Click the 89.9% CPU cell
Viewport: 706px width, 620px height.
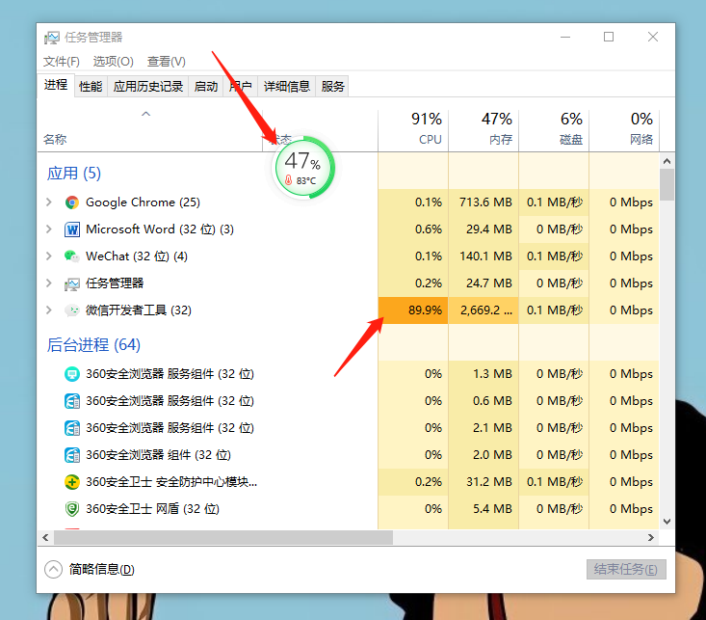point(413,310)
